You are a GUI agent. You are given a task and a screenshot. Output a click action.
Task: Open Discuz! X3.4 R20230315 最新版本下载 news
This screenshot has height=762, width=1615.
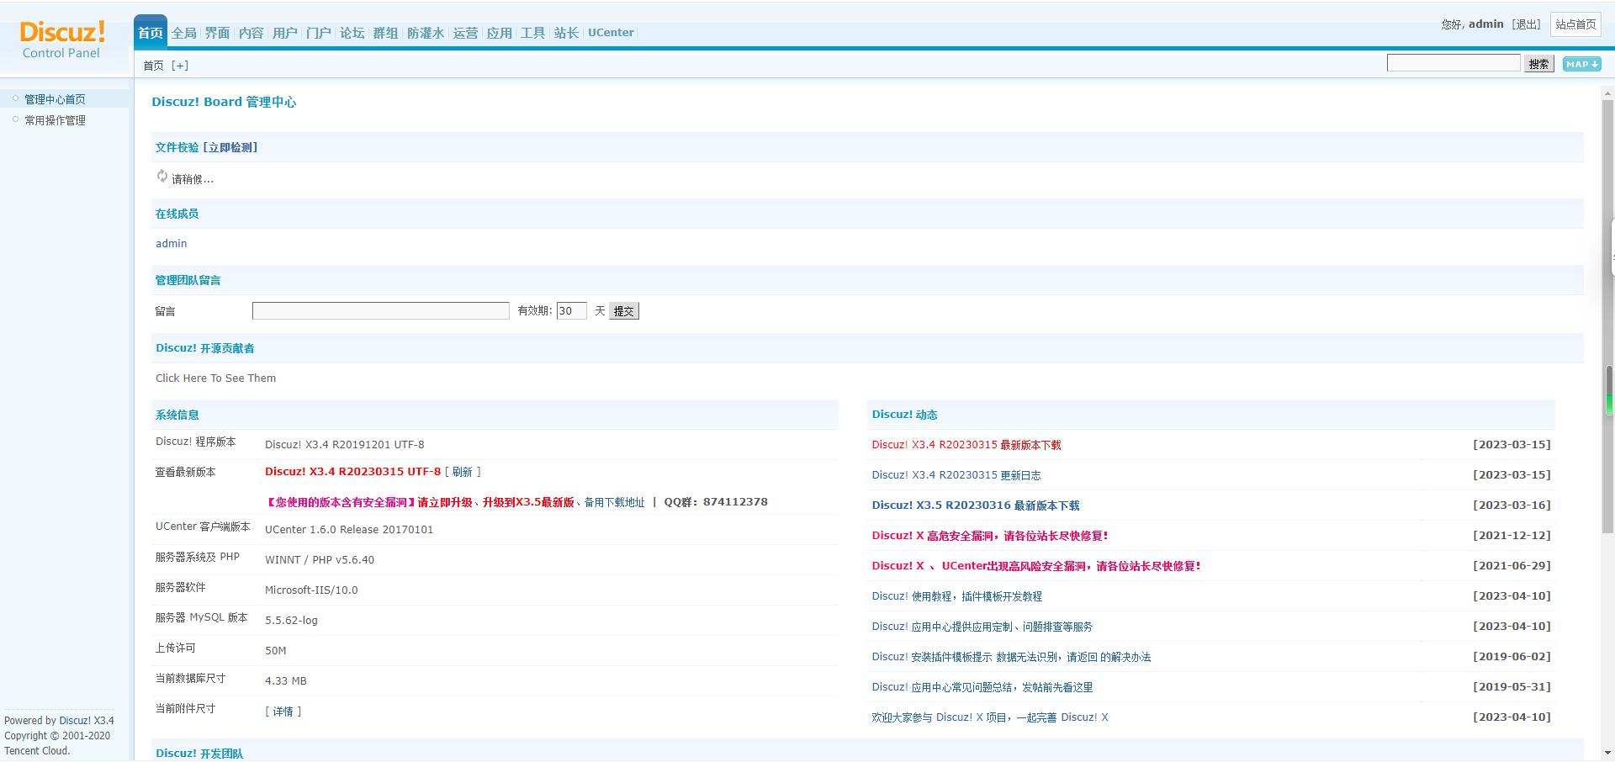966,445
